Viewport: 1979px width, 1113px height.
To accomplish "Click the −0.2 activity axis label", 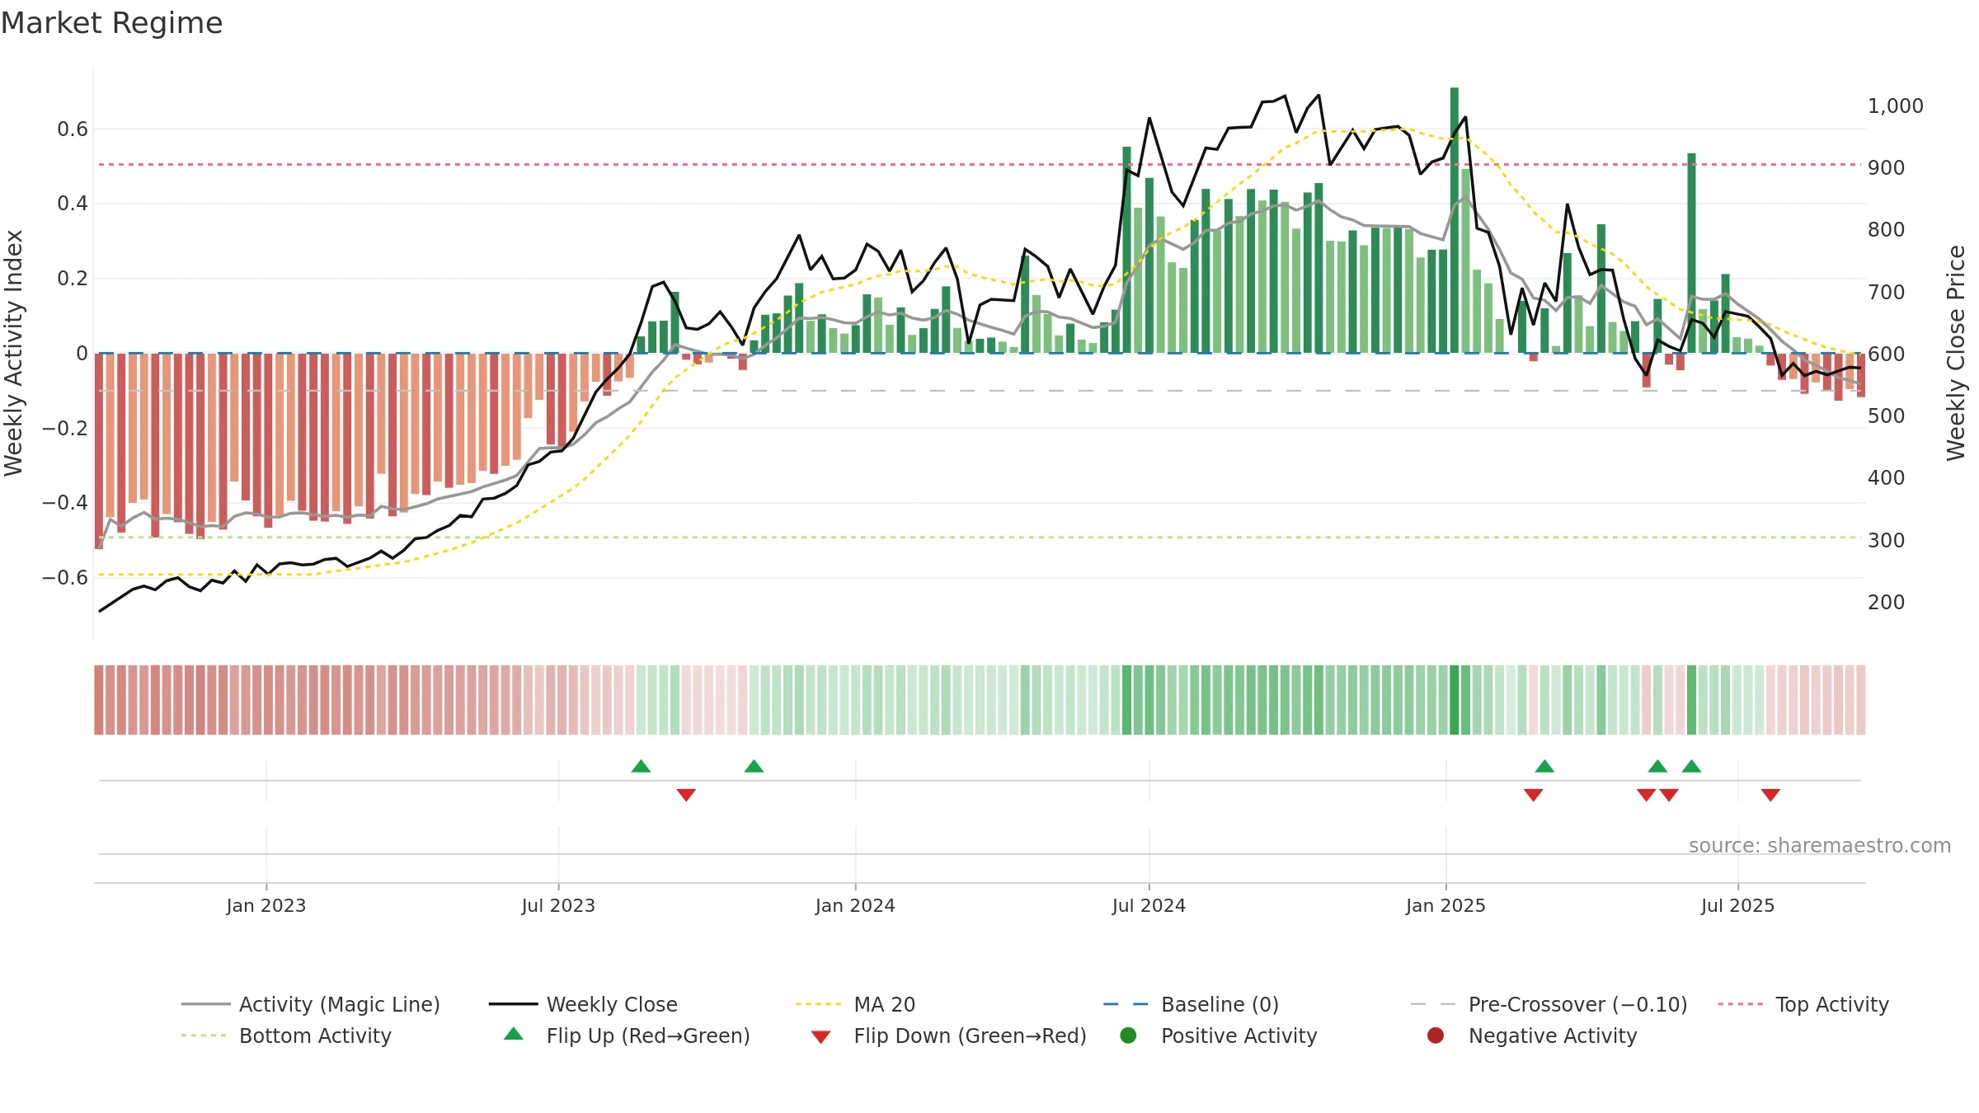I will (65, 429).
